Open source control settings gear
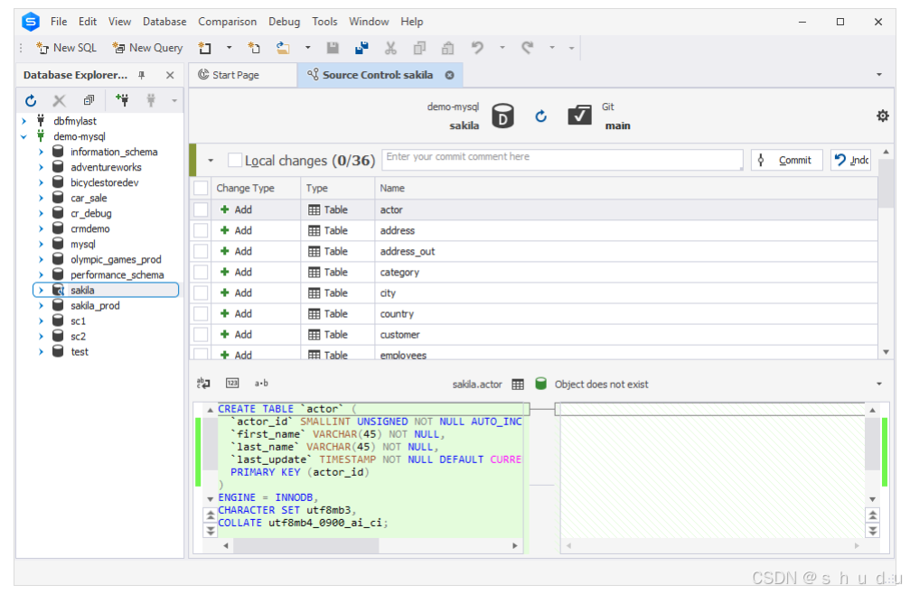Image resolution: width=910 pixels, height=594 pixels. 883,116
